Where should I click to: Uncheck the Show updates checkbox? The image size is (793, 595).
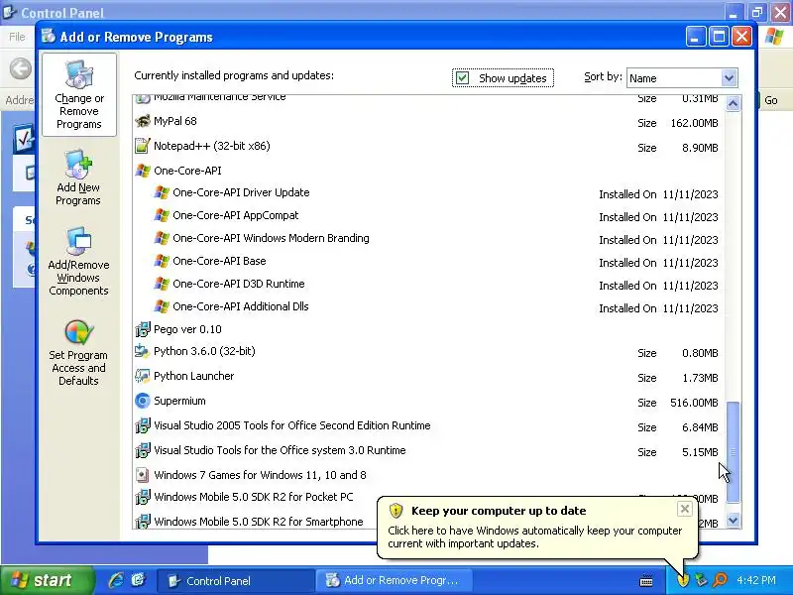(462, 78)
